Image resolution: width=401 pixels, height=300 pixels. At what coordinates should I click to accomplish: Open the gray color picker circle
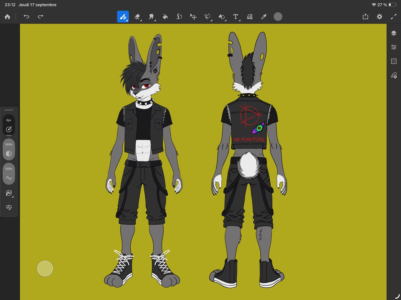click(x=278, y=17)
